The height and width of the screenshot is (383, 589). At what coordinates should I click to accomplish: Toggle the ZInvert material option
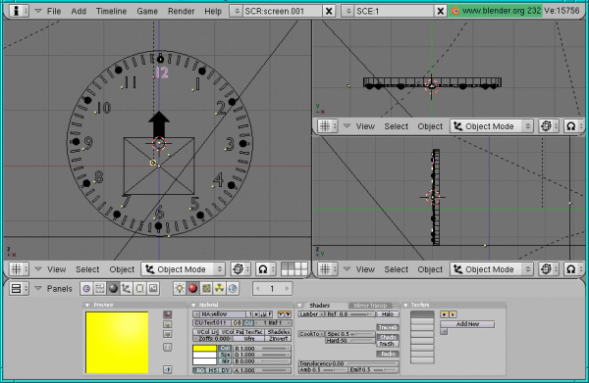[x=279, y=338]
